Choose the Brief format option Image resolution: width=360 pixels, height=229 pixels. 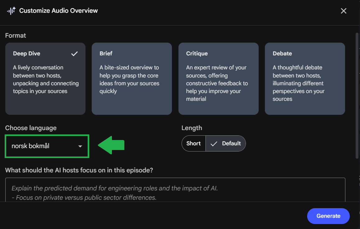pos(132,79)
